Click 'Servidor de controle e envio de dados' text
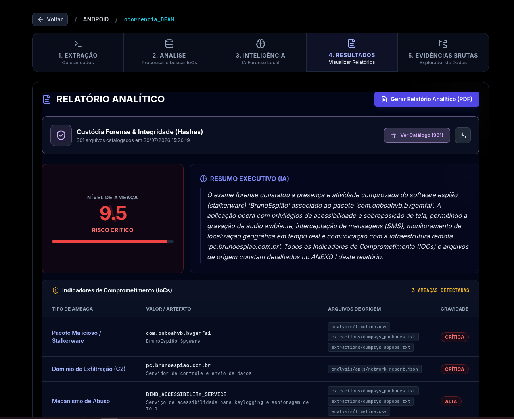Image resolution: width=514 pixels, height=419 pixels. pos(199,373)
